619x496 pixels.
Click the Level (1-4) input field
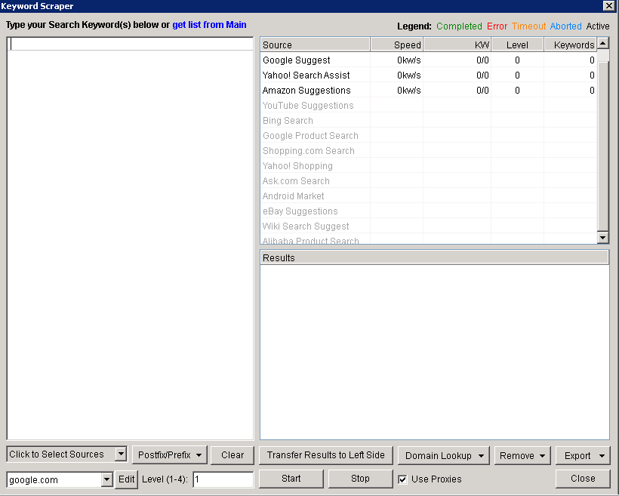pos(223,480)
